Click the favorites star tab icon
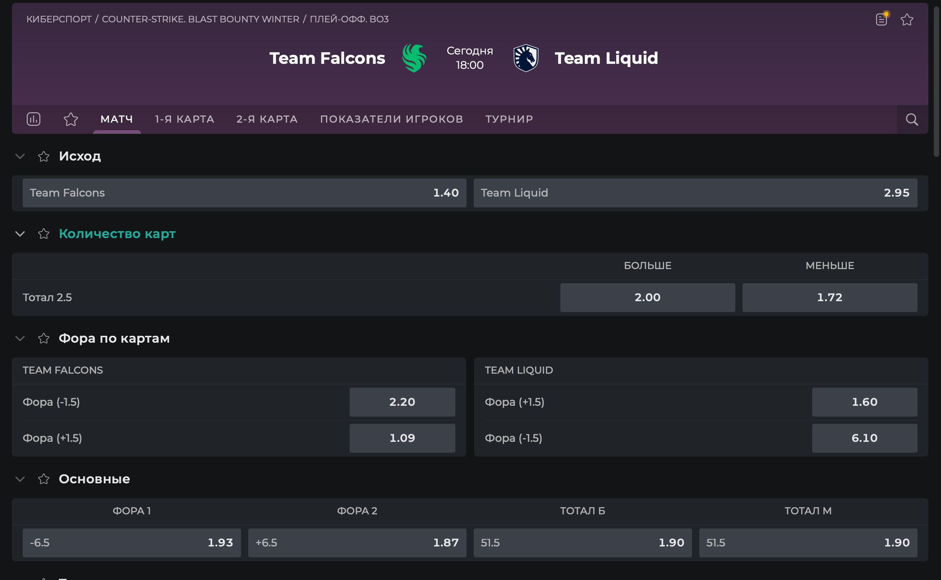The image size is (941, 580). tap(71, 119)
